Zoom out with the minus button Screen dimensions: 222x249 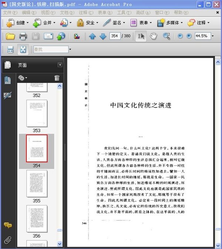pyautogui.click(x=180, y=36)
